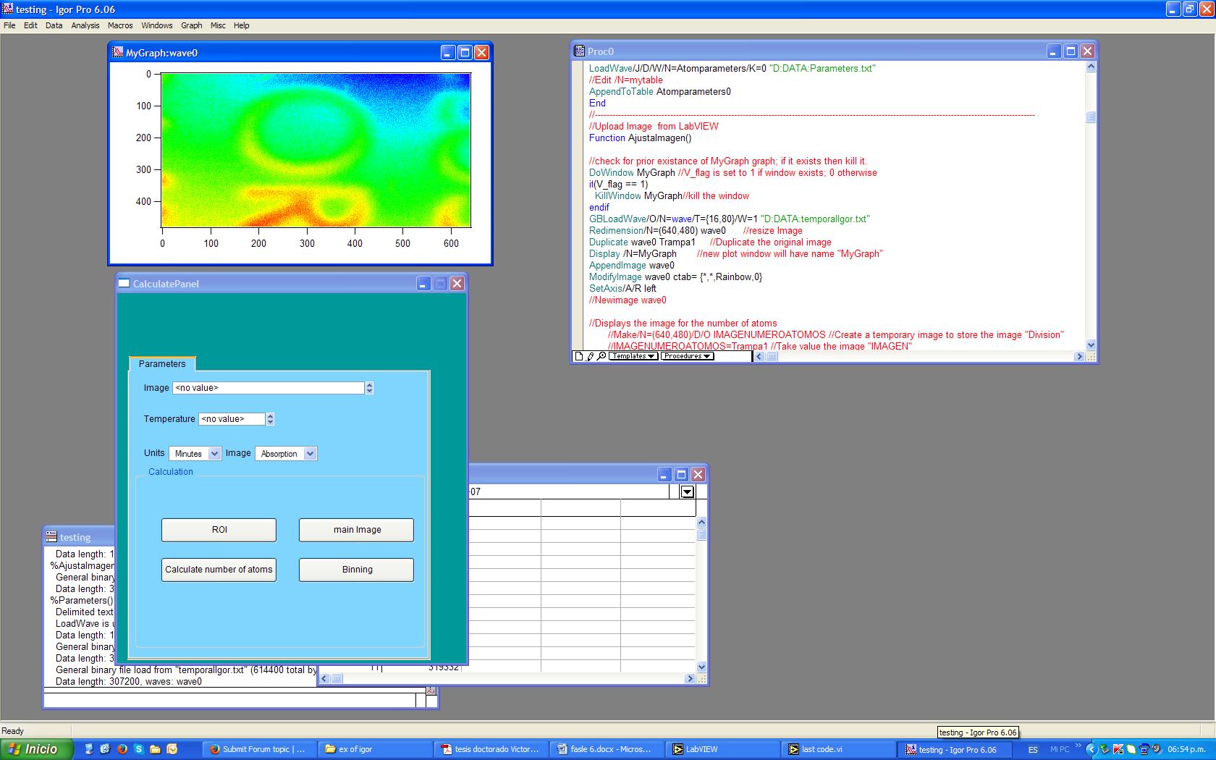This screenshot has width=1216, height=760.
Task: Open Firefox from the quick launch bar
Action: click(122, 749)
